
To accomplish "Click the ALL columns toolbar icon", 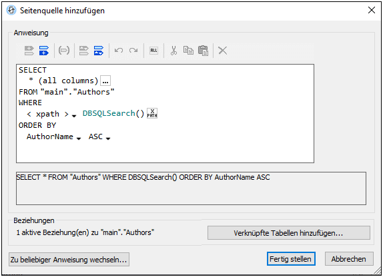I will (153, 51).
